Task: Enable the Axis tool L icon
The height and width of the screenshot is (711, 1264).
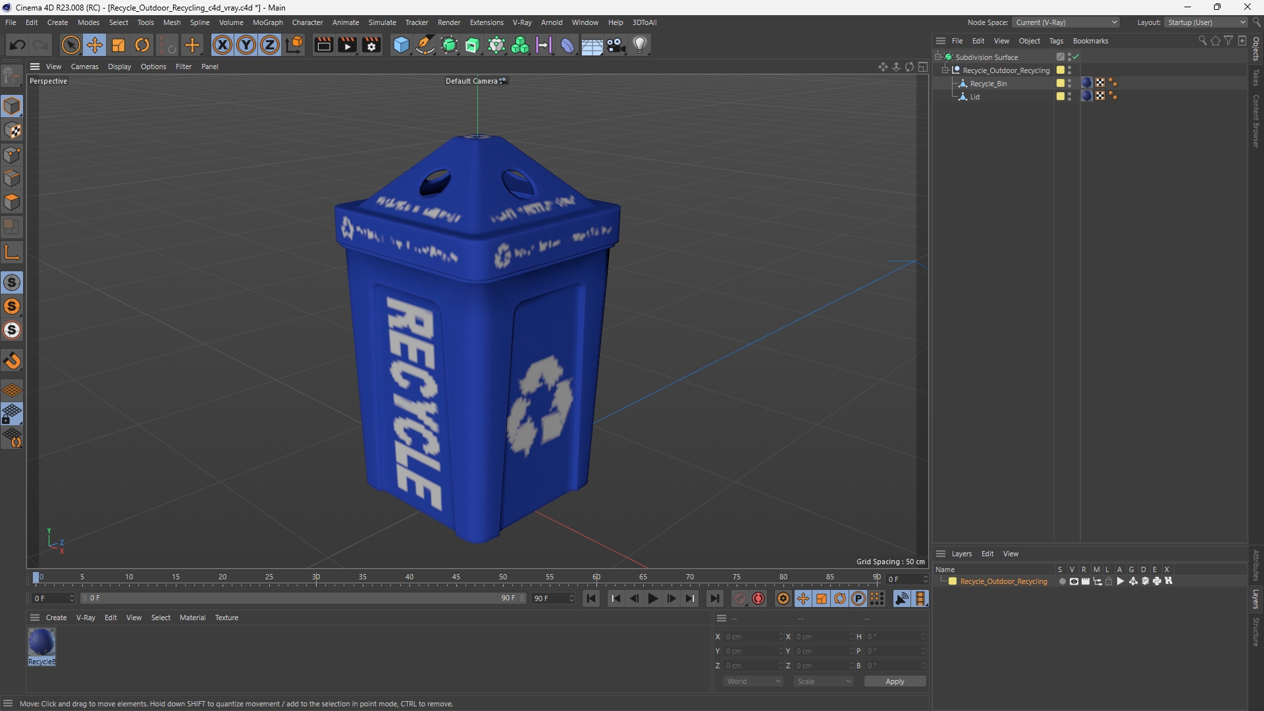Action: (12, 252)
